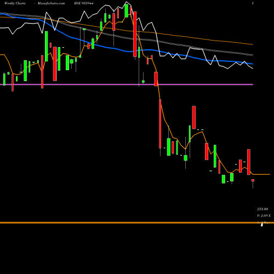Click the '253.09' price value
The height and width of the screenshot is (274, 274).
(262, 209)
